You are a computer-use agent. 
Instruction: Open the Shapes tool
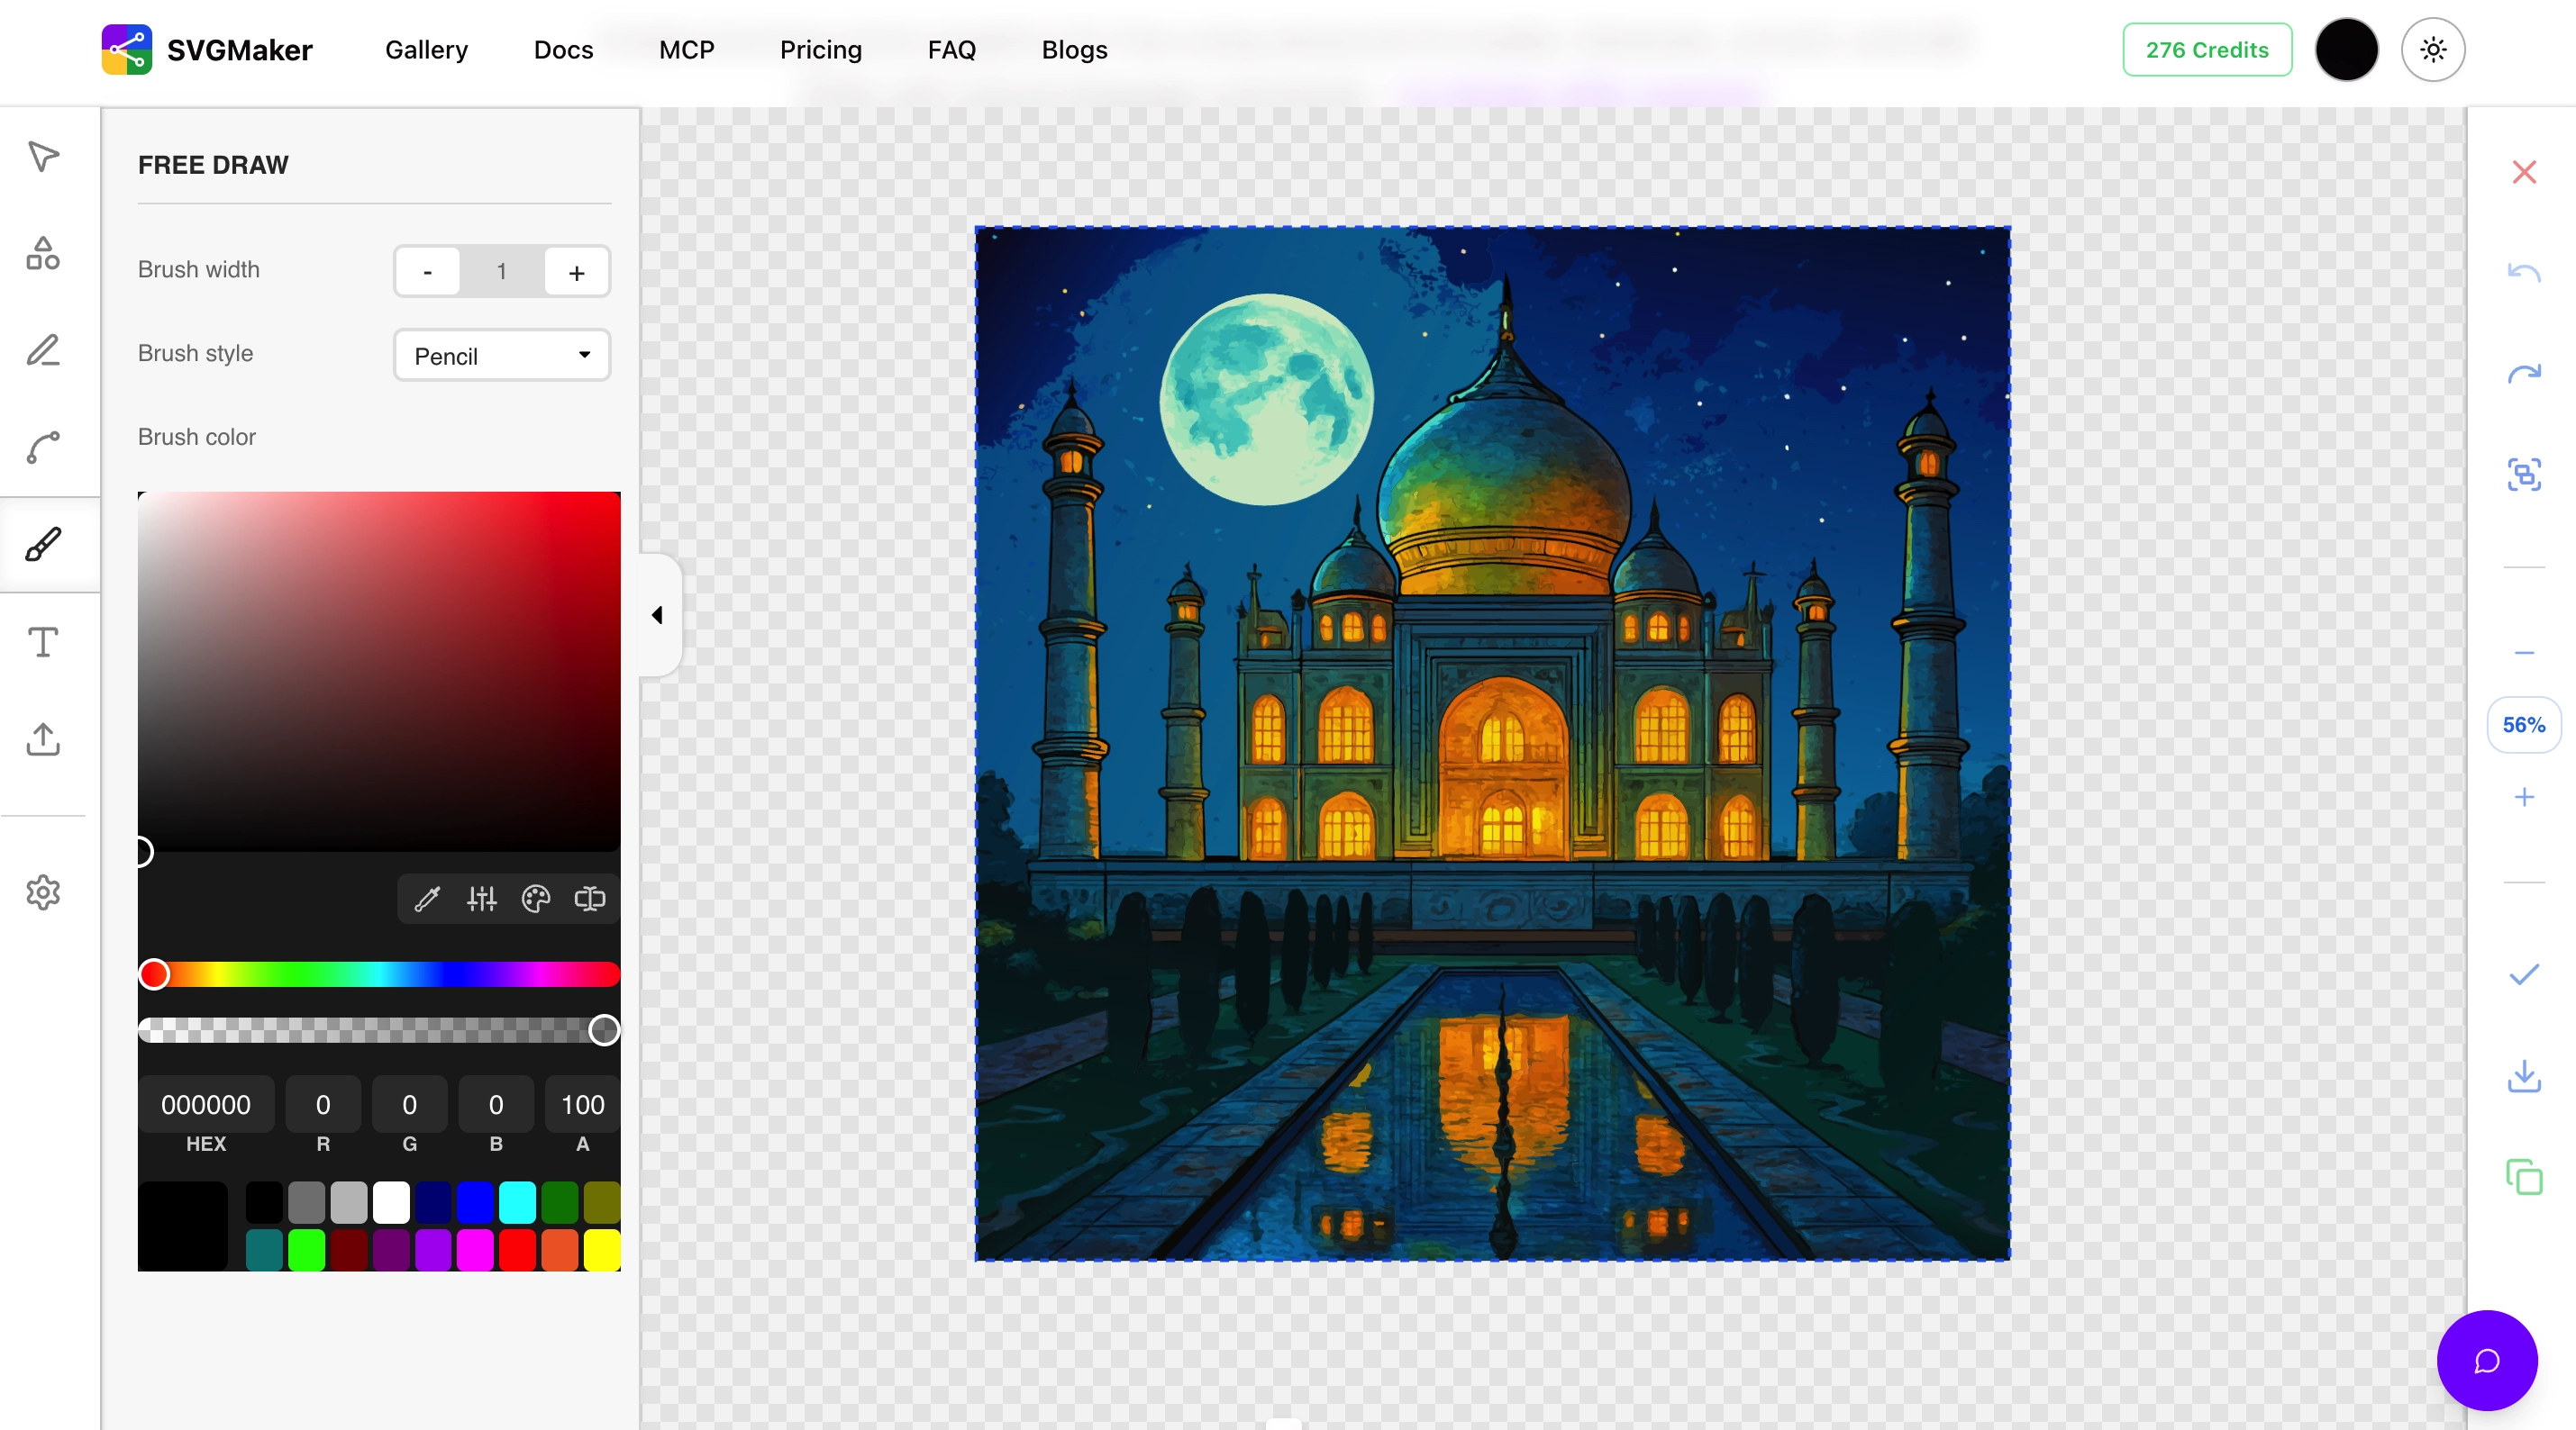coord(42,253)
